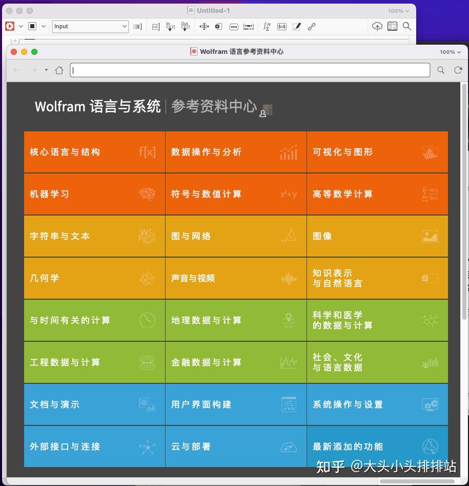Click the horizontal divide cell icon
This screenshot has width=469, height=486.
click(204, 27)
